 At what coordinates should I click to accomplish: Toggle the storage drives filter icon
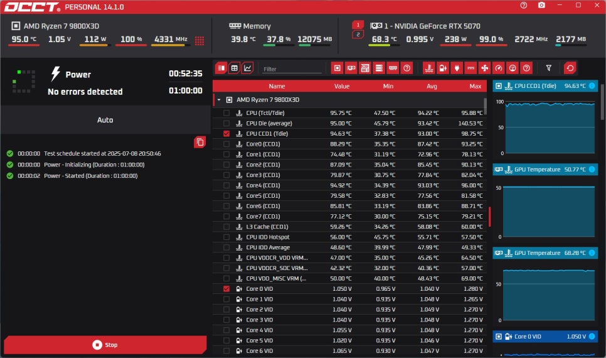coord(379,68)
